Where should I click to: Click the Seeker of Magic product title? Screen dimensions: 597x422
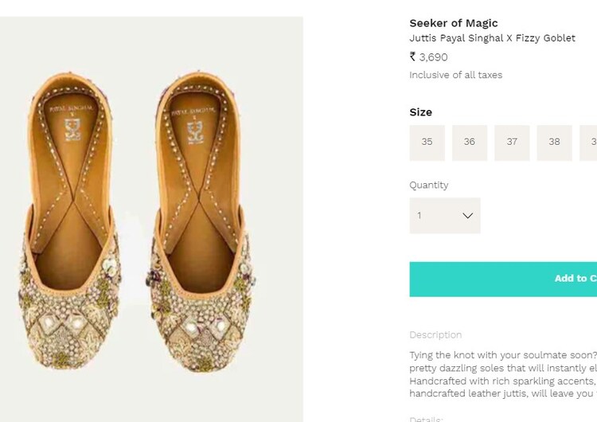(x=454, y=23)
